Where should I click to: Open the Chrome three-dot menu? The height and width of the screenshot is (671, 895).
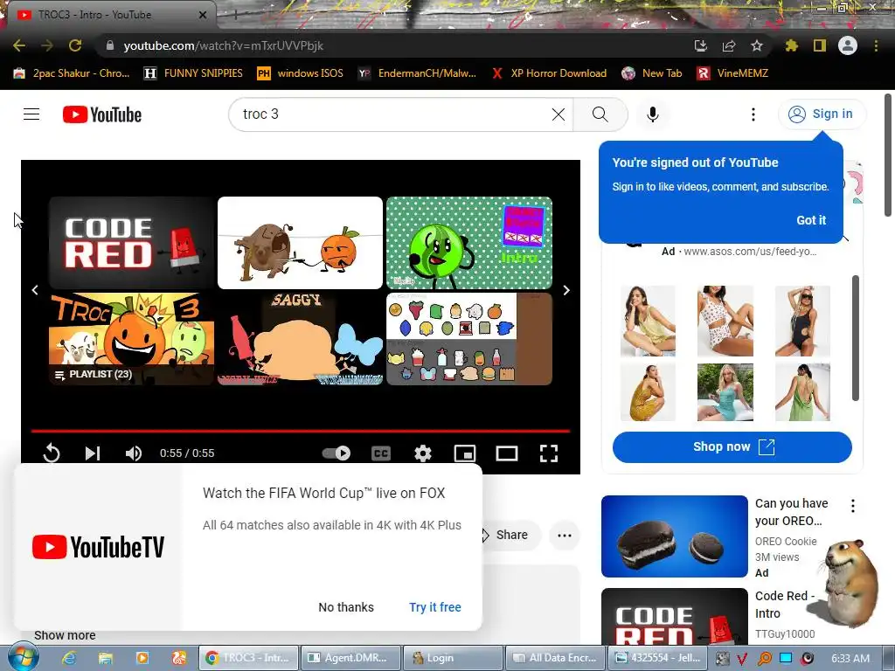coord(876,45)
